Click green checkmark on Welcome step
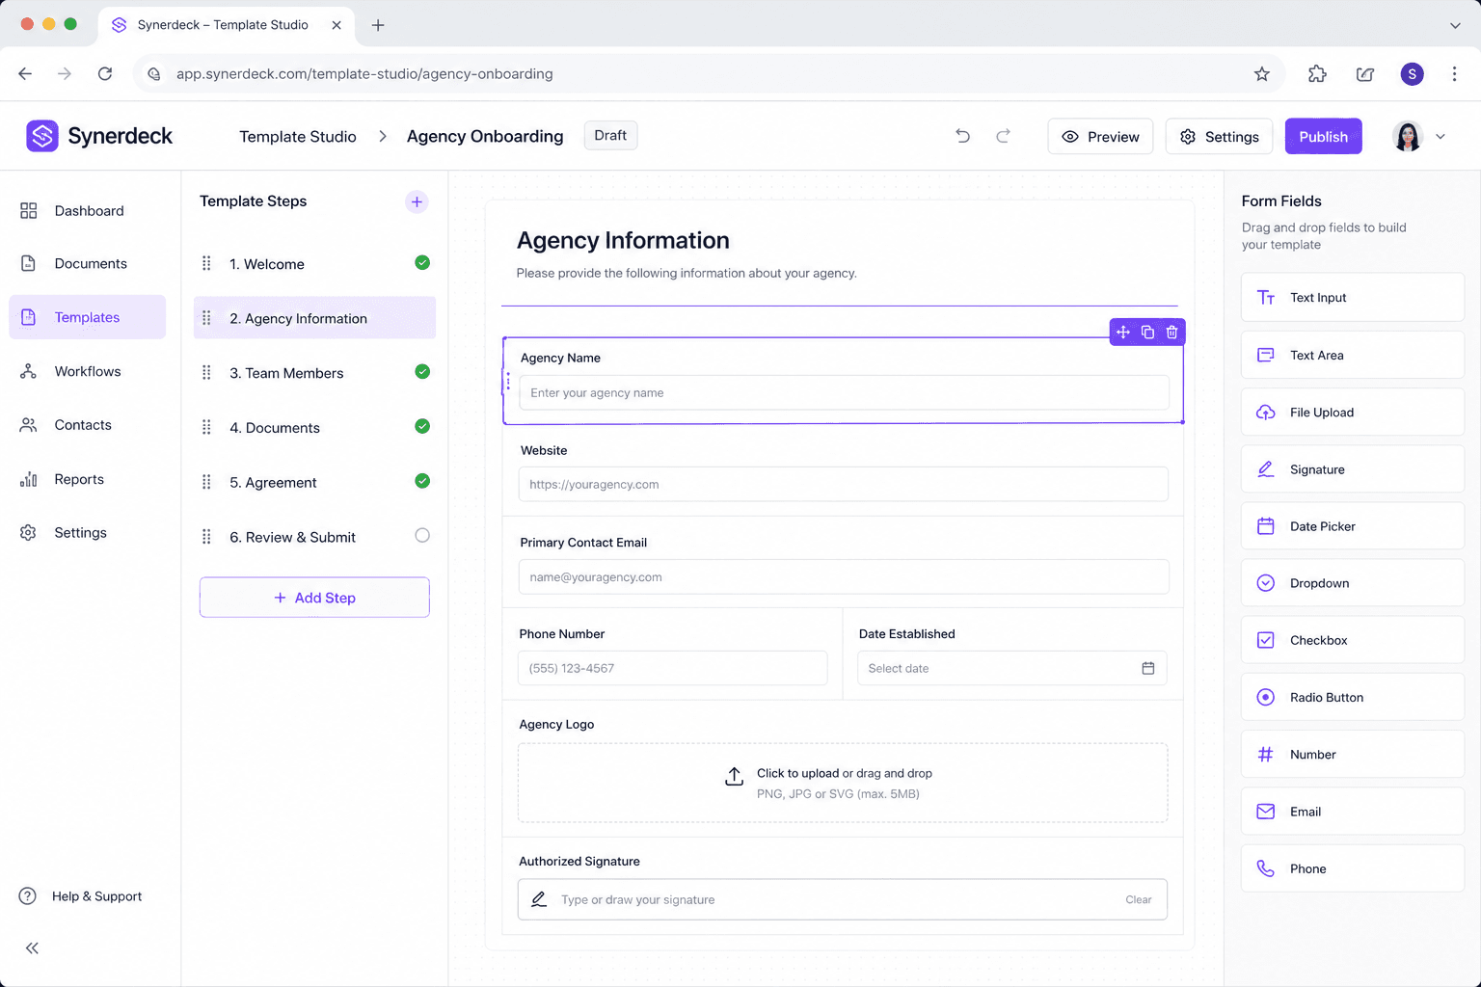1481x987 pixels. tap(422, 262)
